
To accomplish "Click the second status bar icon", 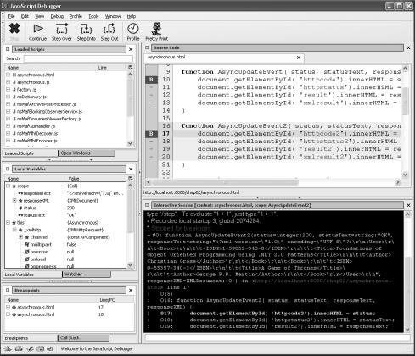I will (19, 348).
